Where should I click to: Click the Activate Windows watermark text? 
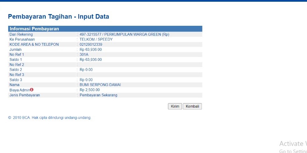point(293,144)
